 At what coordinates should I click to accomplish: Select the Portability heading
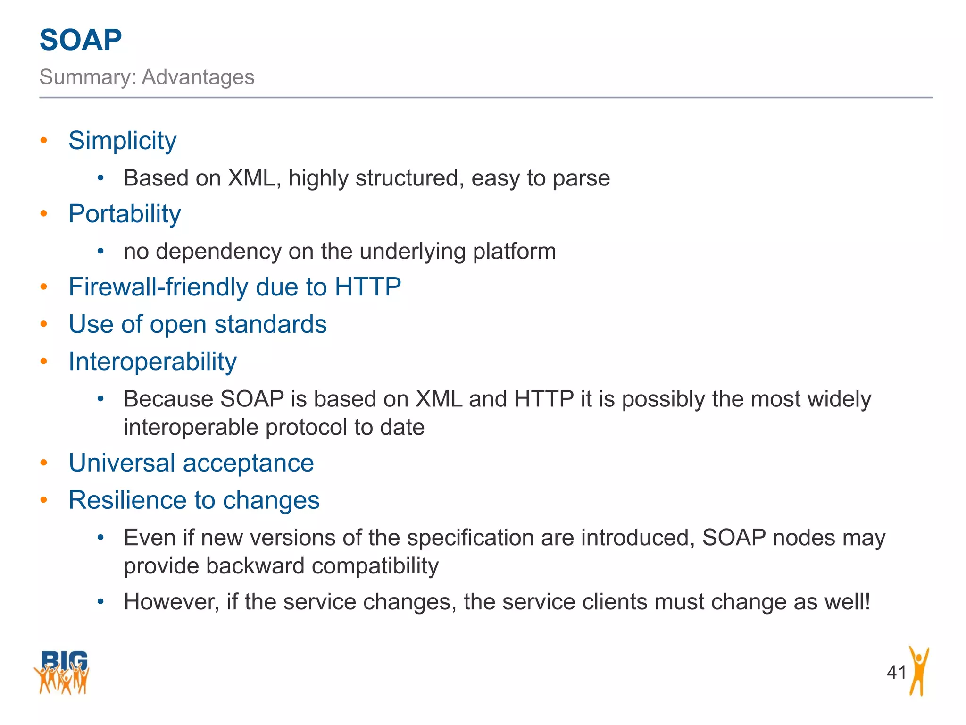click(x=125, y=213)
